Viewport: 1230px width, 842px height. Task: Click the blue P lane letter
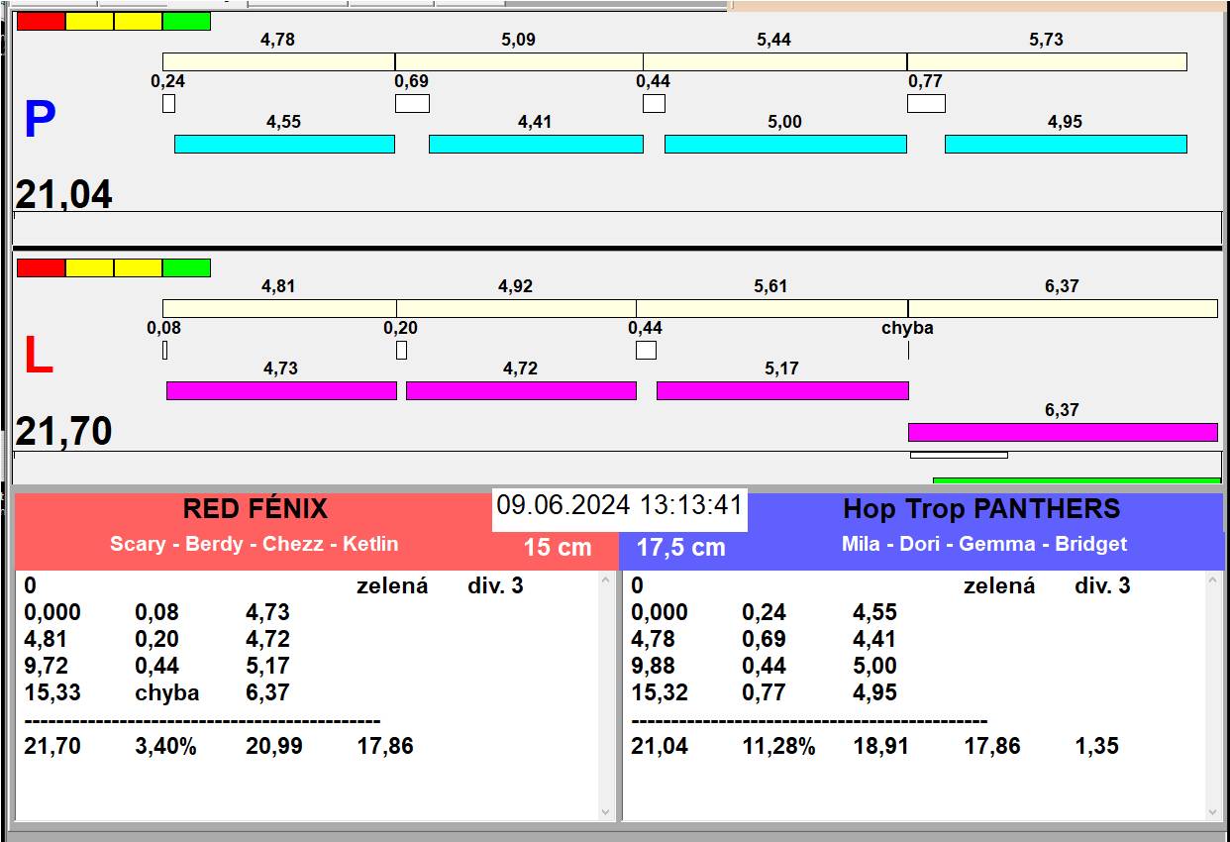40,120
